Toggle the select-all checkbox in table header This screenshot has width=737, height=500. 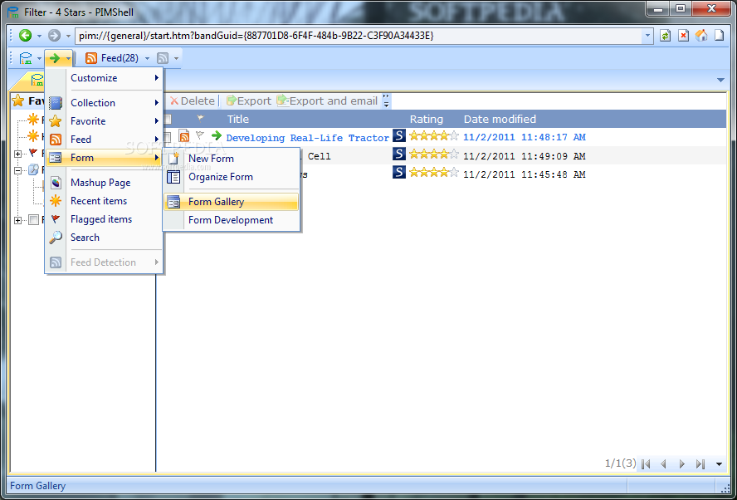coord(168,119)
